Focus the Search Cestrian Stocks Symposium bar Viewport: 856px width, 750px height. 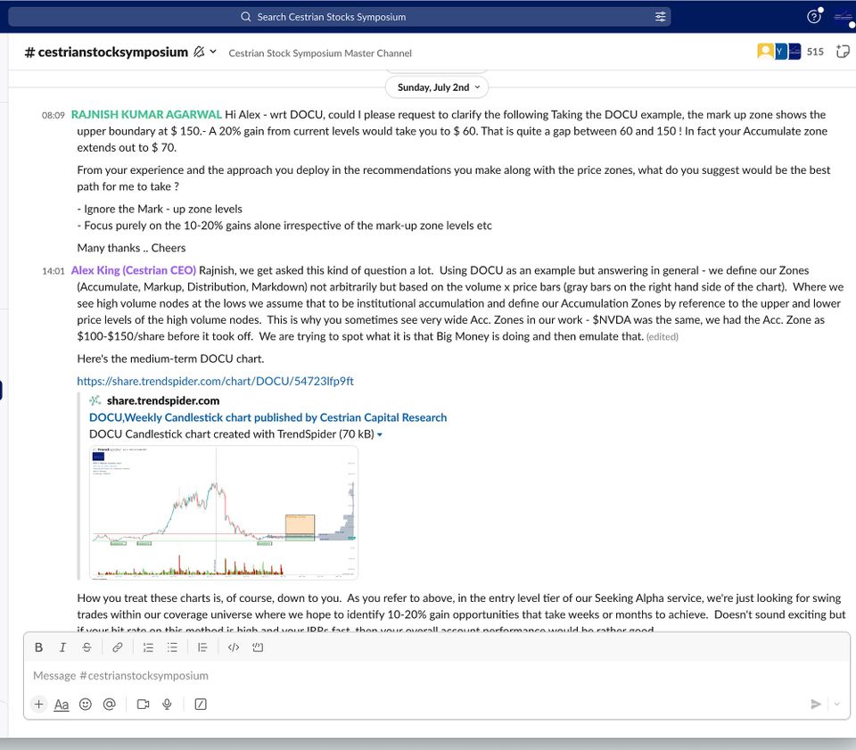pyautogui.click(x=340, y=17)
